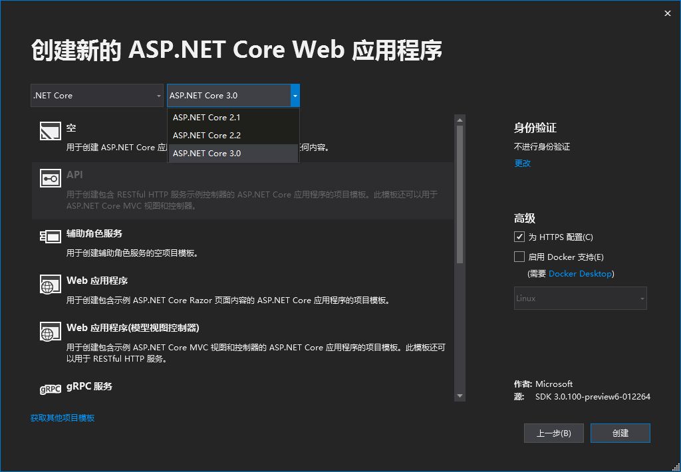
Task: Collapse the ASP.NET Core version dropdown
Action: 295,95
